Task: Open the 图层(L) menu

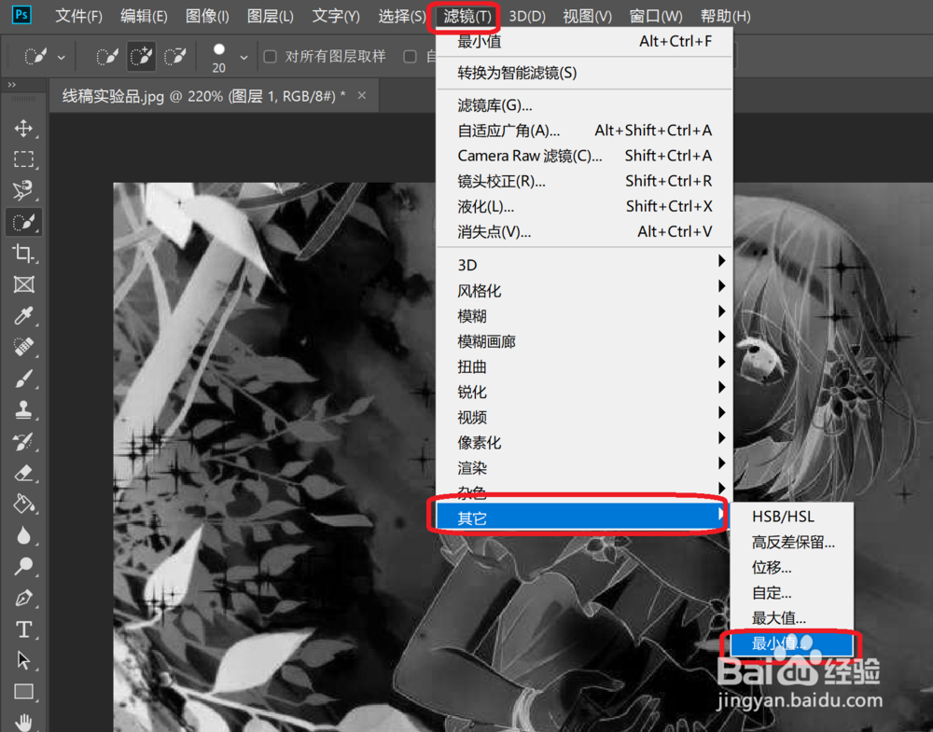Action: tap(271, 16)
